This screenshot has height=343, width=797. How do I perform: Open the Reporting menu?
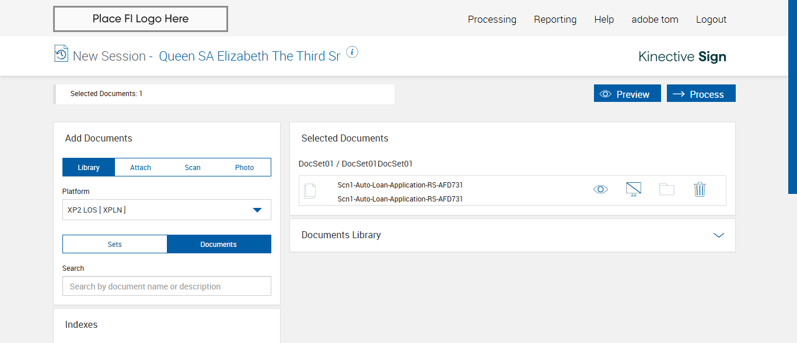pyautogui.click(x=555, y=19)
